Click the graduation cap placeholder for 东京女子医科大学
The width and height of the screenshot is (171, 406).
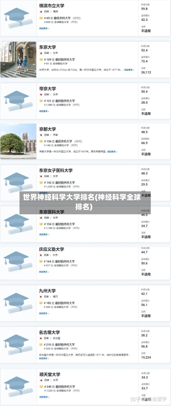18,183
